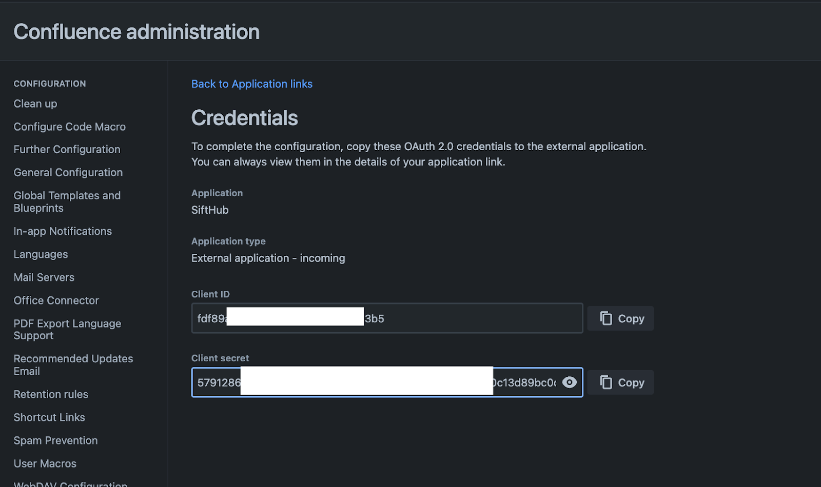Click the copy icon beside Client secret
821x487 pixels.
606,382
